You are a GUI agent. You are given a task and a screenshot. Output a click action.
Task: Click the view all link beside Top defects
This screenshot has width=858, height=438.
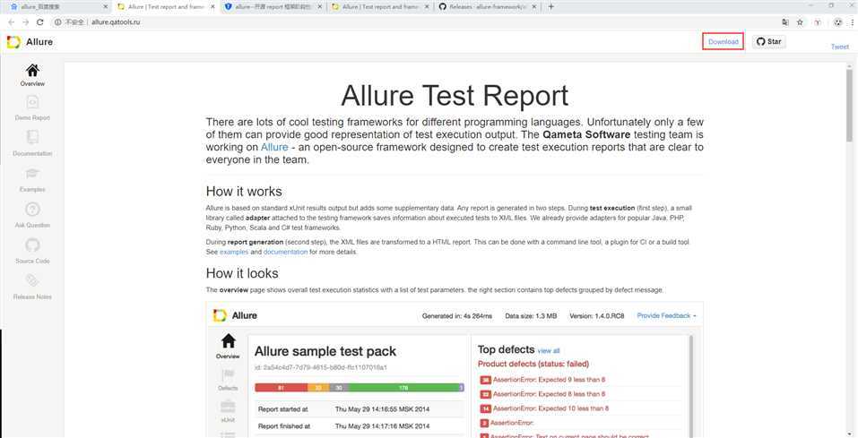pos(549,350)
